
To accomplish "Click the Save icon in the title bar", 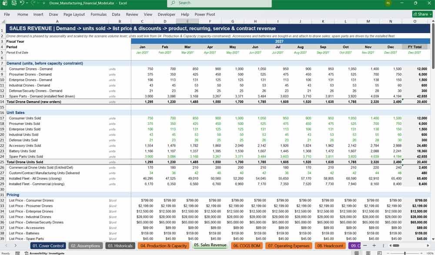I will pyautogui.click(x=14, y=3).
